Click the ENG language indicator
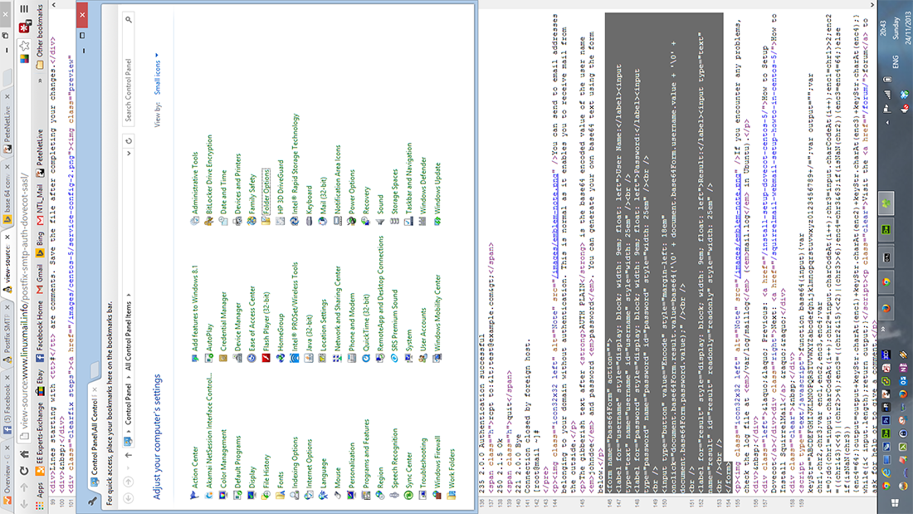Image resolution: width=913 pixels, height=514 pixels. pyautogui.click(x=896, y=61)
